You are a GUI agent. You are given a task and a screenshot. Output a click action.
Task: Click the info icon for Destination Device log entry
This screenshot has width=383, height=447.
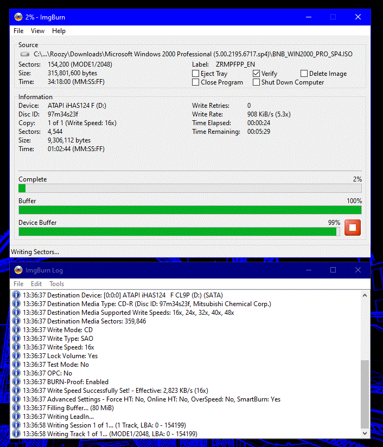(17, 295)
